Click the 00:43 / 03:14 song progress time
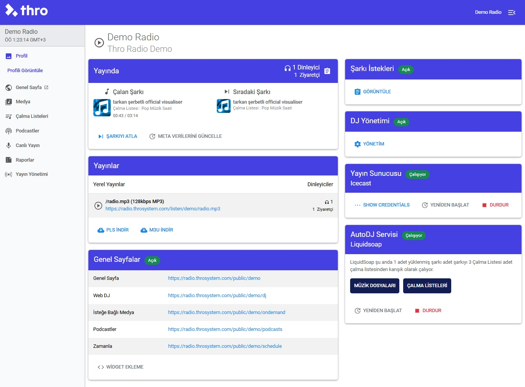The height and width of the screenshot is (387, 525). [125, 116]
